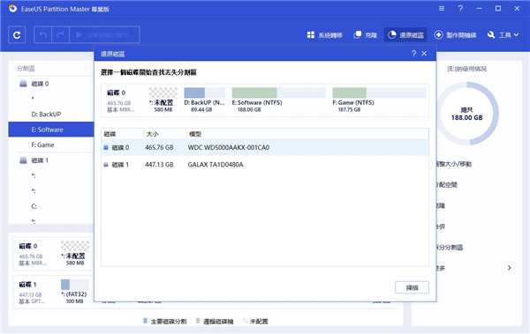Select D: BackUP in left tree

click(x=46, y=115)
